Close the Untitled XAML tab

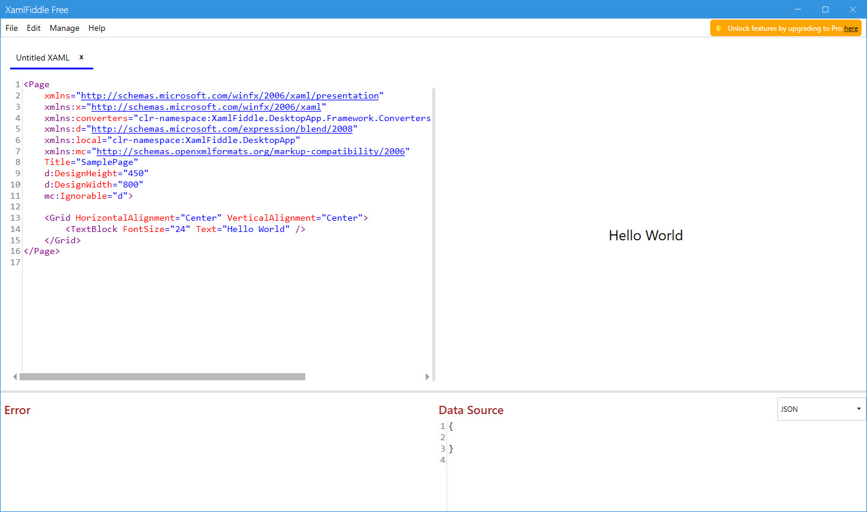click(x=81, y=57)
